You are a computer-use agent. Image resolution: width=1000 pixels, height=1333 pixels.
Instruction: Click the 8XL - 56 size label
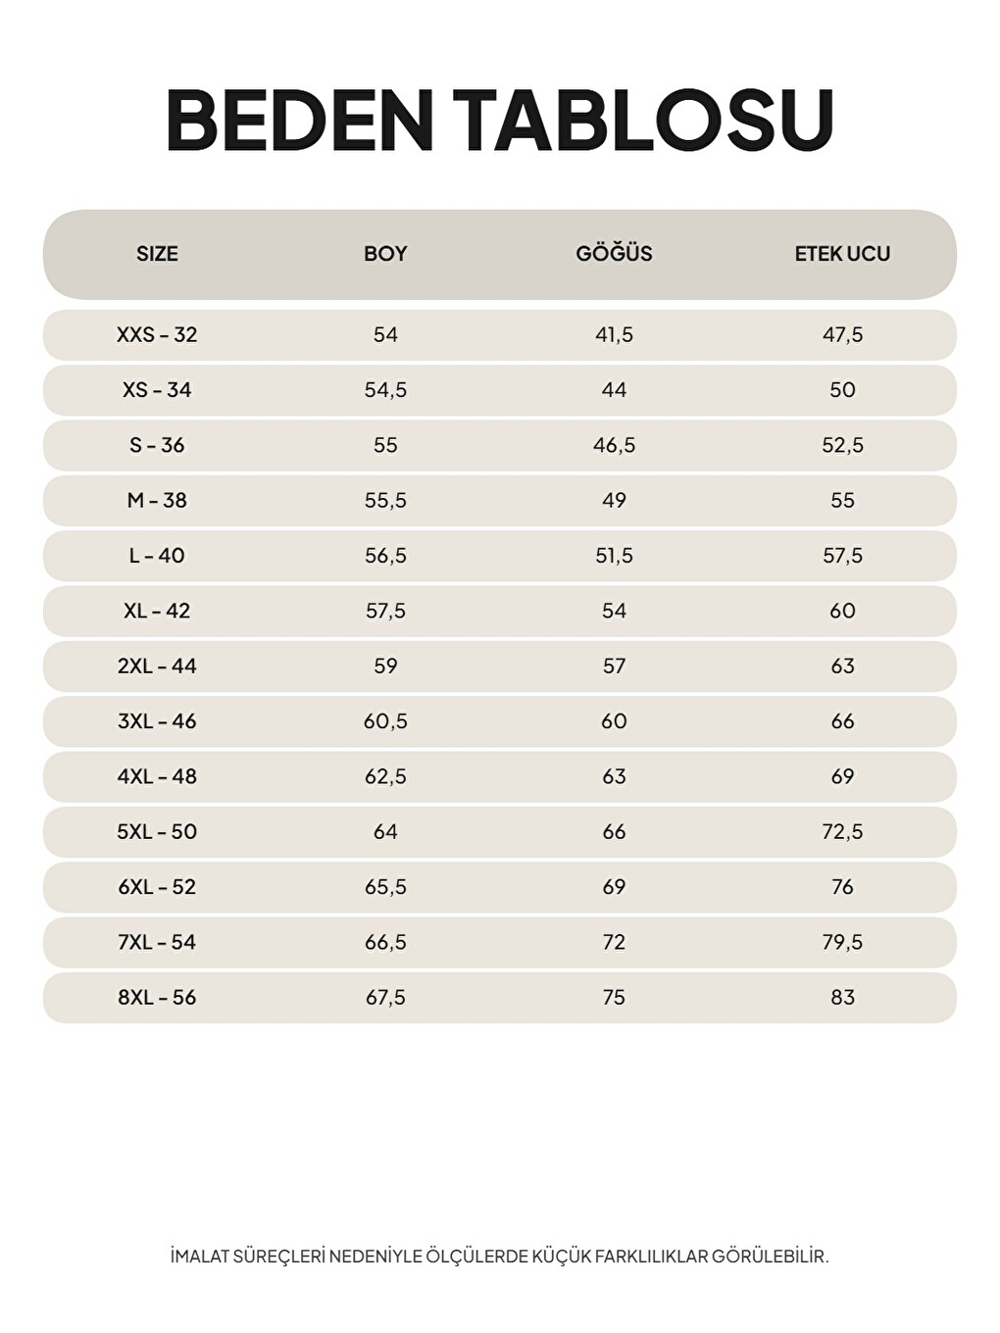click(x=157, y=998)
